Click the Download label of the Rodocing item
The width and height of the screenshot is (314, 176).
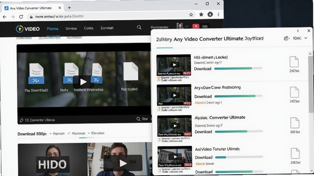203,97
